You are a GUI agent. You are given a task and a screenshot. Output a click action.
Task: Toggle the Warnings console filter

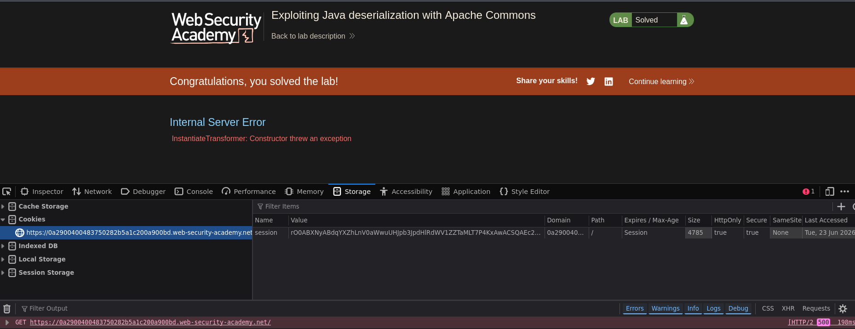coord(666,309)
